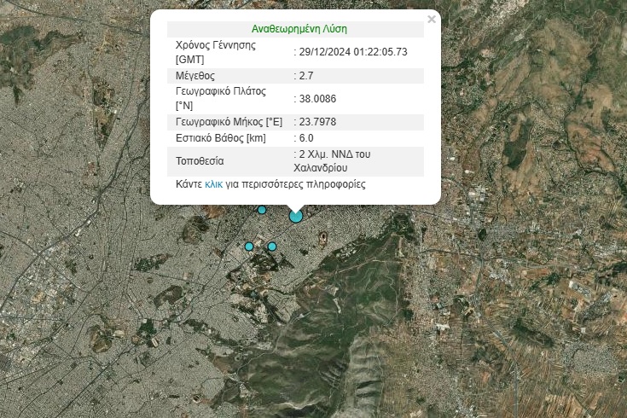Click the magnitude value 2.7
627x418 pixels.
pyautogui.click(x=306, y=76)
